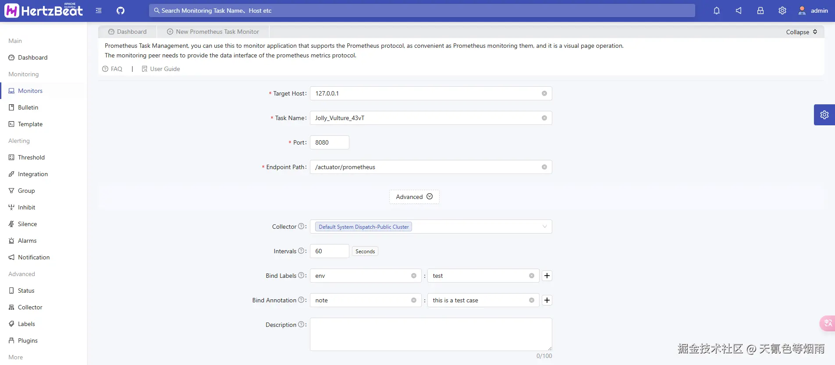Image resolution: width=835 pixels, height=365 pixels.
Task: Open the lock screen icon
Action: [x=760, y=11]
